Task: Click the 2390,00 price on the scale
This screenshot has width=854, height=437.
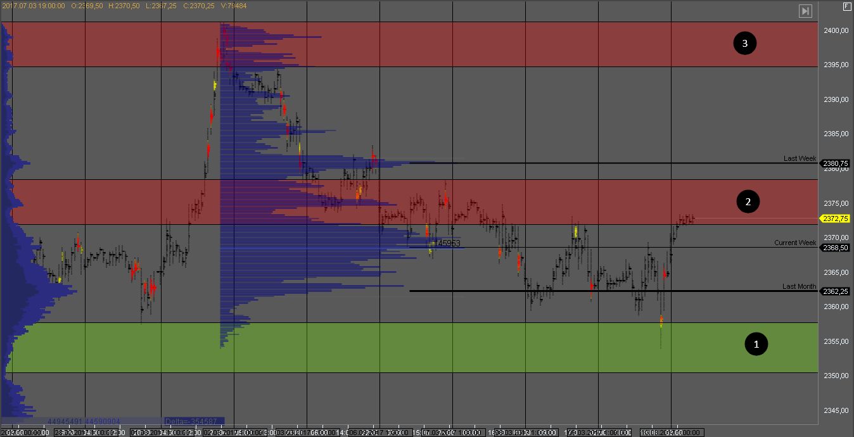Action: [x=836, y=99]
